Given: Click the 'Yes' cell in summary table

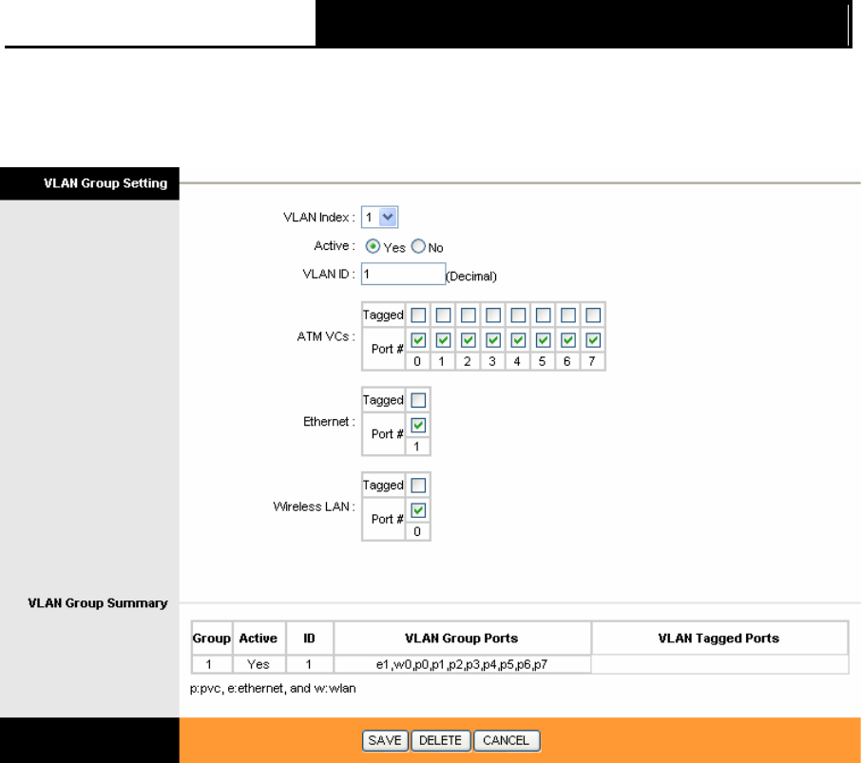Looking at the screenshot, I should (259, 664).
